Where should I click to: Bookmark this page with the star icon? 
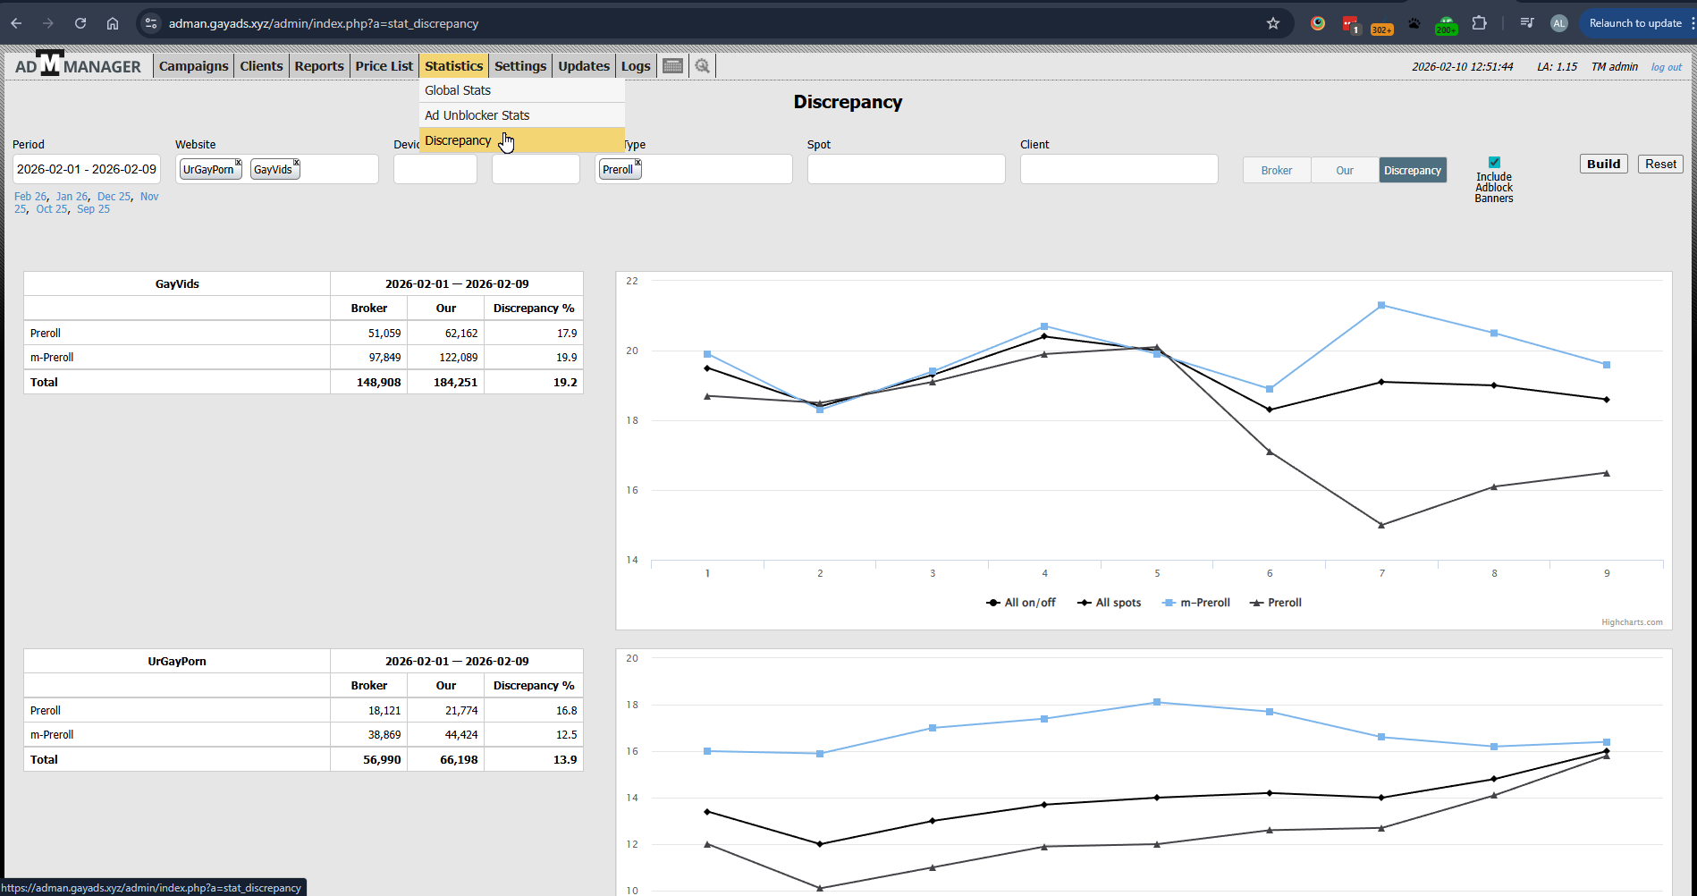coord(1273,23)
